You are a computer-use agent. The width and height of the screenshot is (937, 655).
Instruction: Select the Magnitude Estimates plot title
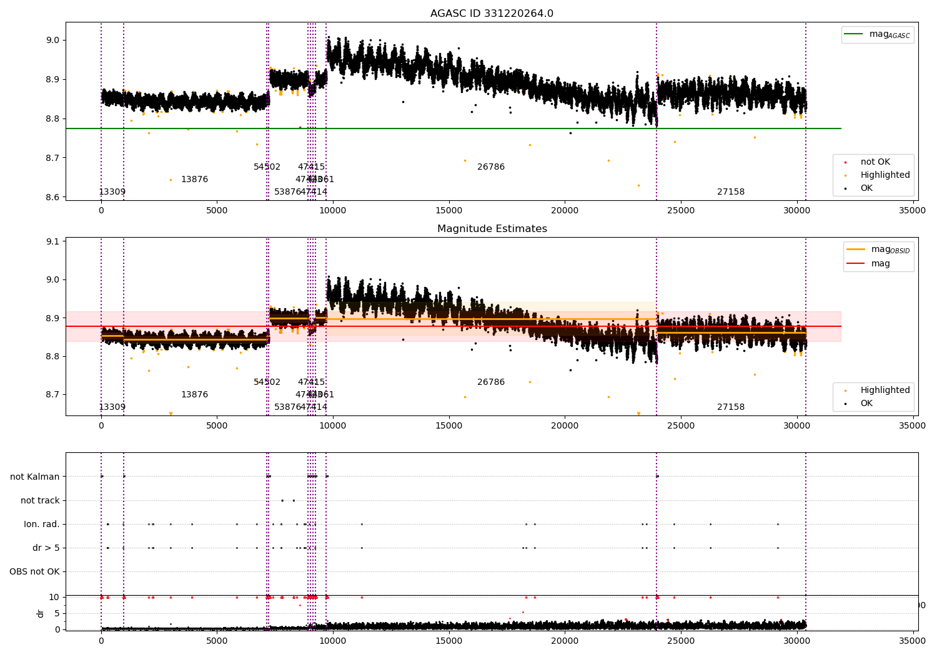[492, 229]
